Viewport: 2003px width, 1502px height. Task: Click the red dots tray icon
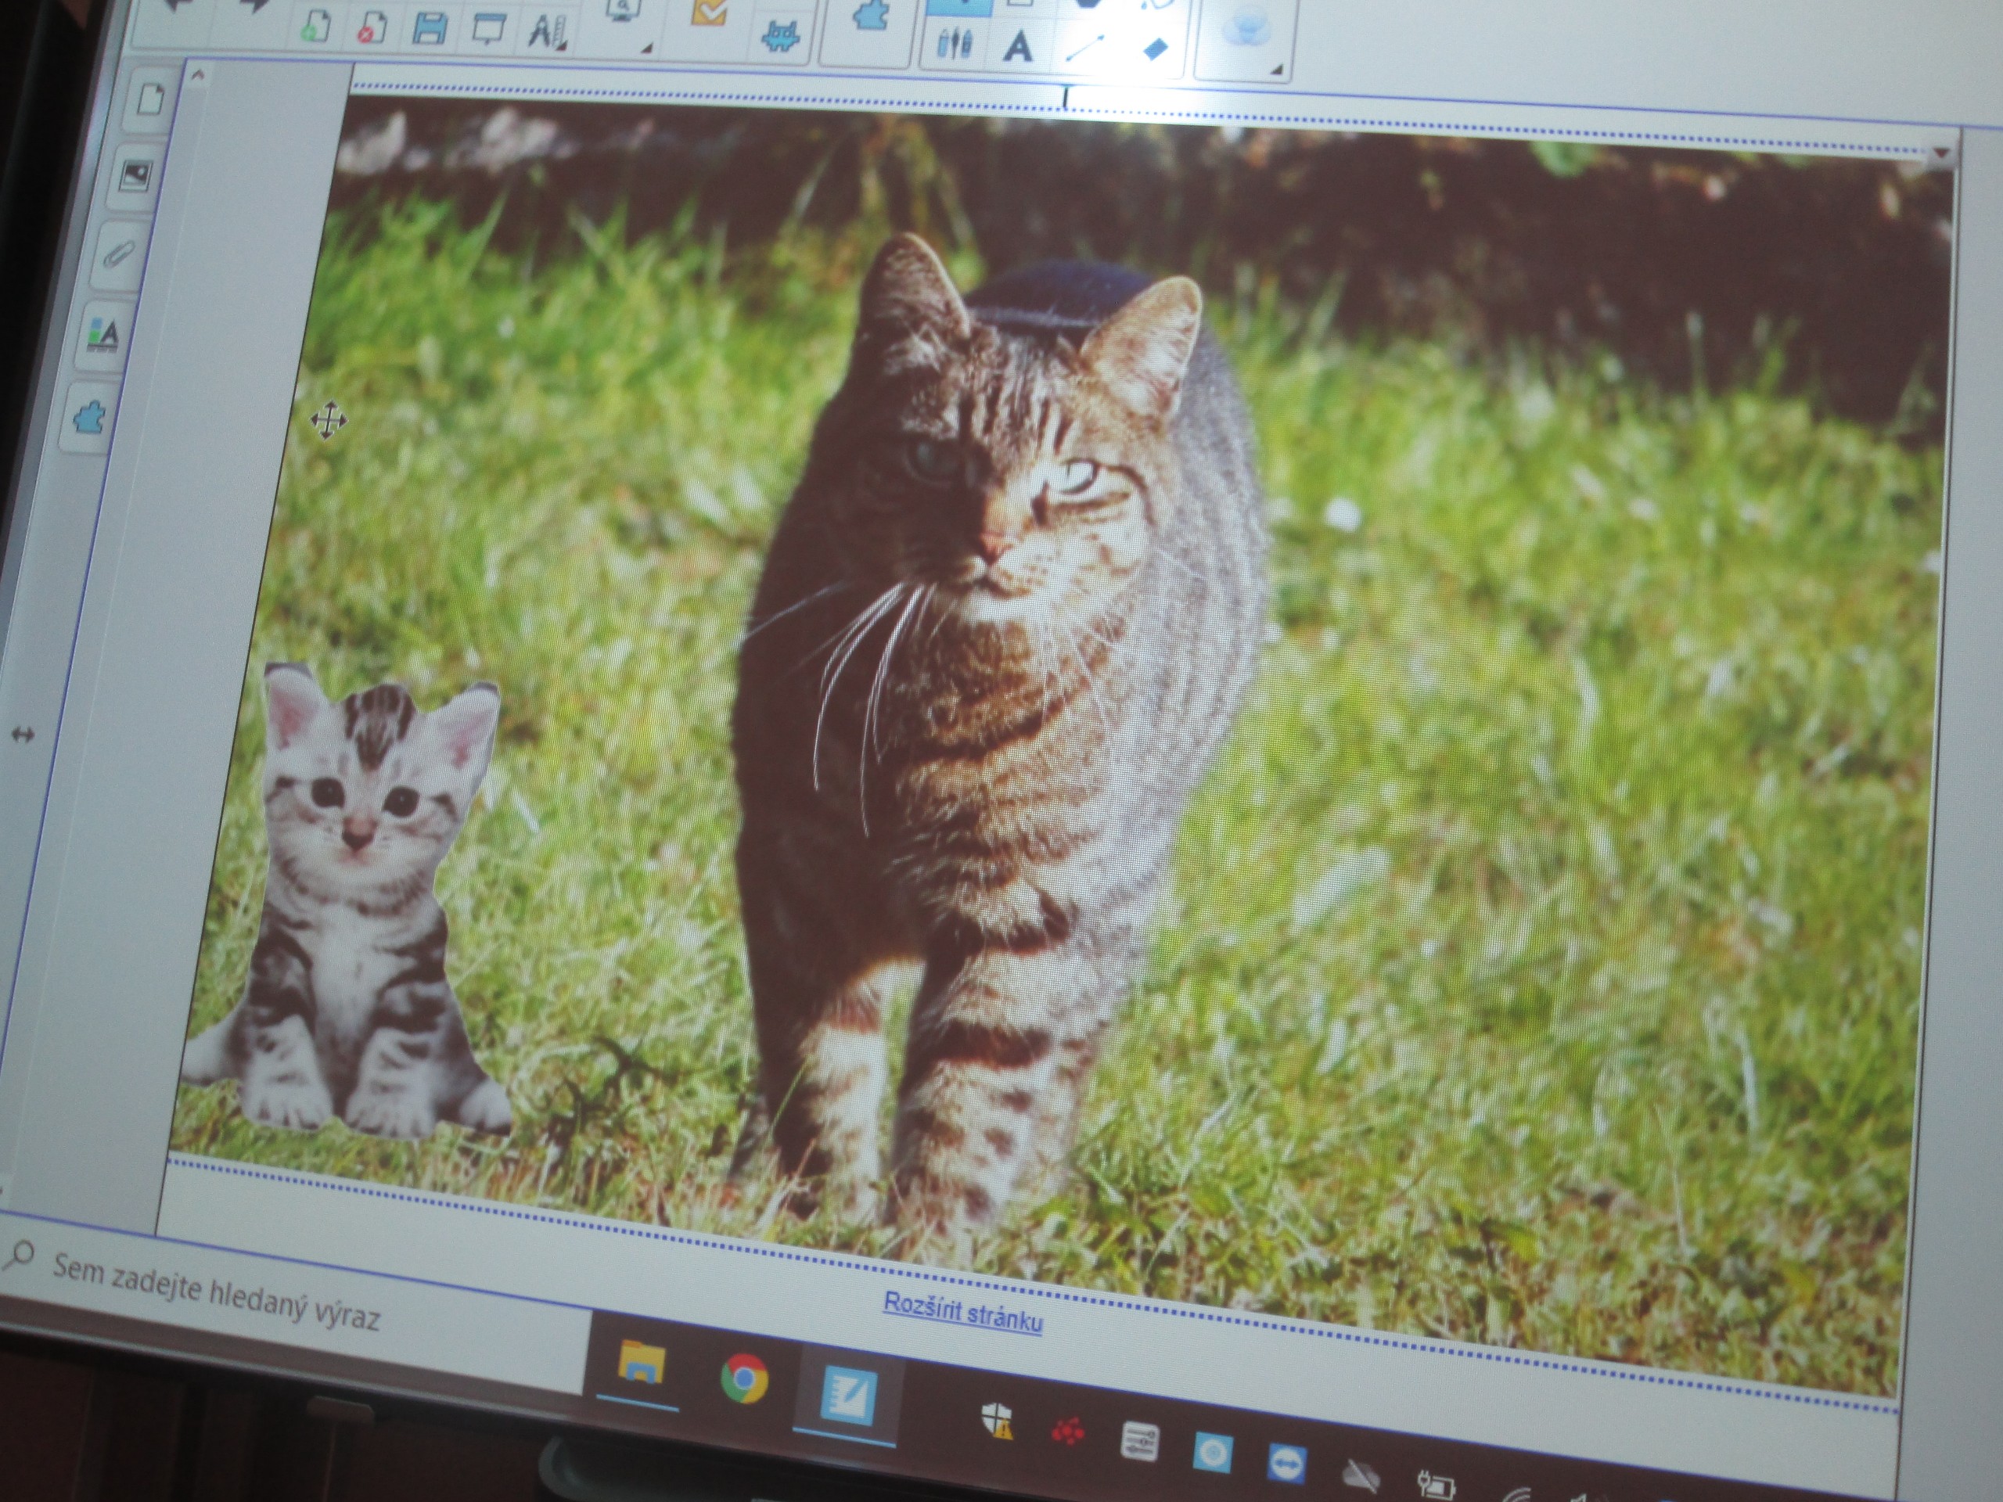tap(1067, 1432)
